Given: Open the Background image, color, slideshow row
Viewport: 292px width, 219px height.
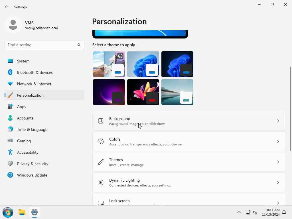Looking at the screenshot, I should pyautogui.click(x=188, y=121).
